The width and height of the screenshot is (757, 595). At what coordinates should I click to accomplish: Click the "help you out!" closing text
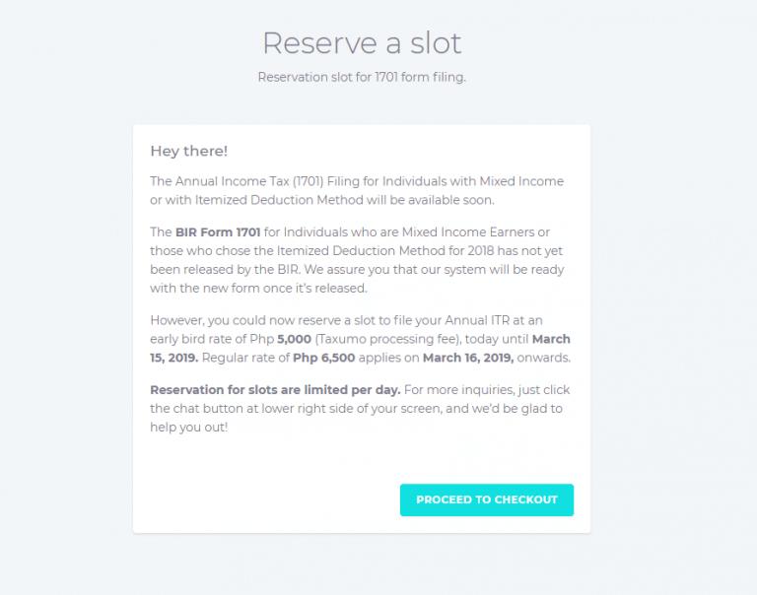pyautogui.click(x=189, y=428)
